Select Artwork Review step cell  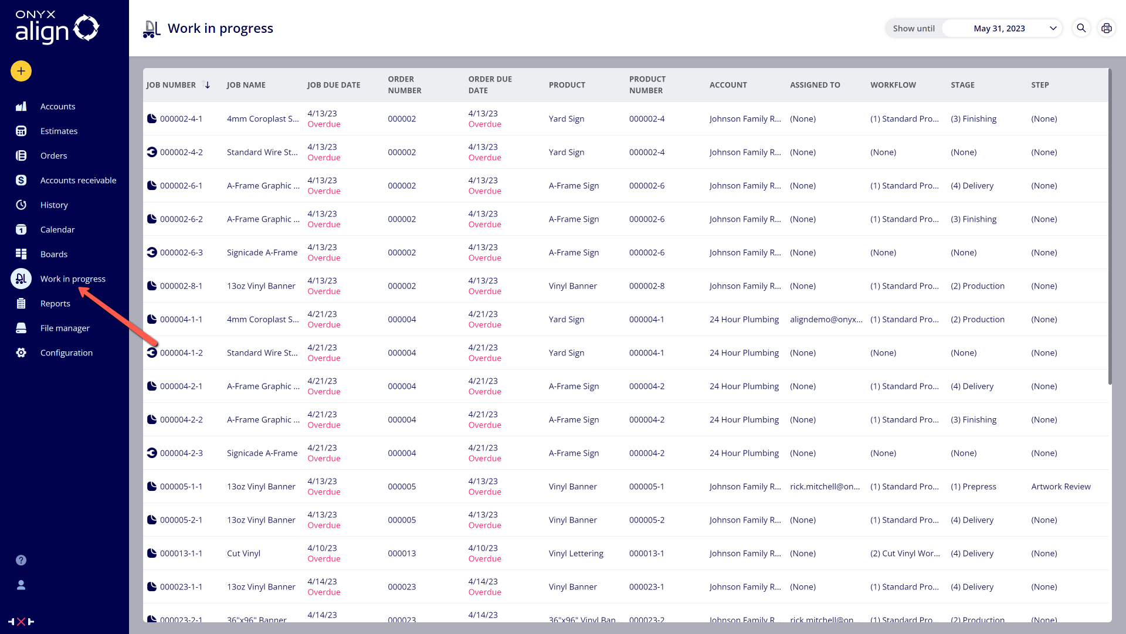[1060, 486]
